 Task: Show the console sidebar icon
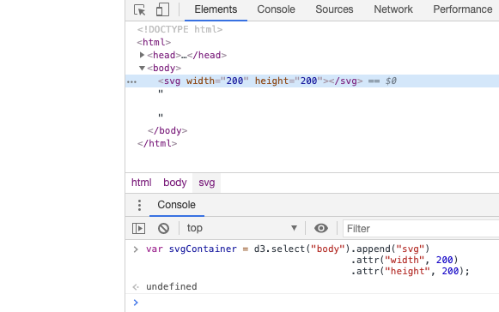click(x=139, y=229)
